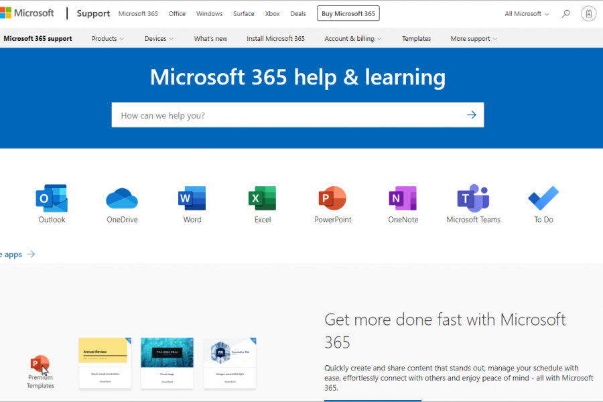
Task: Open the OneDrive cloud icon
Action: 122,198
